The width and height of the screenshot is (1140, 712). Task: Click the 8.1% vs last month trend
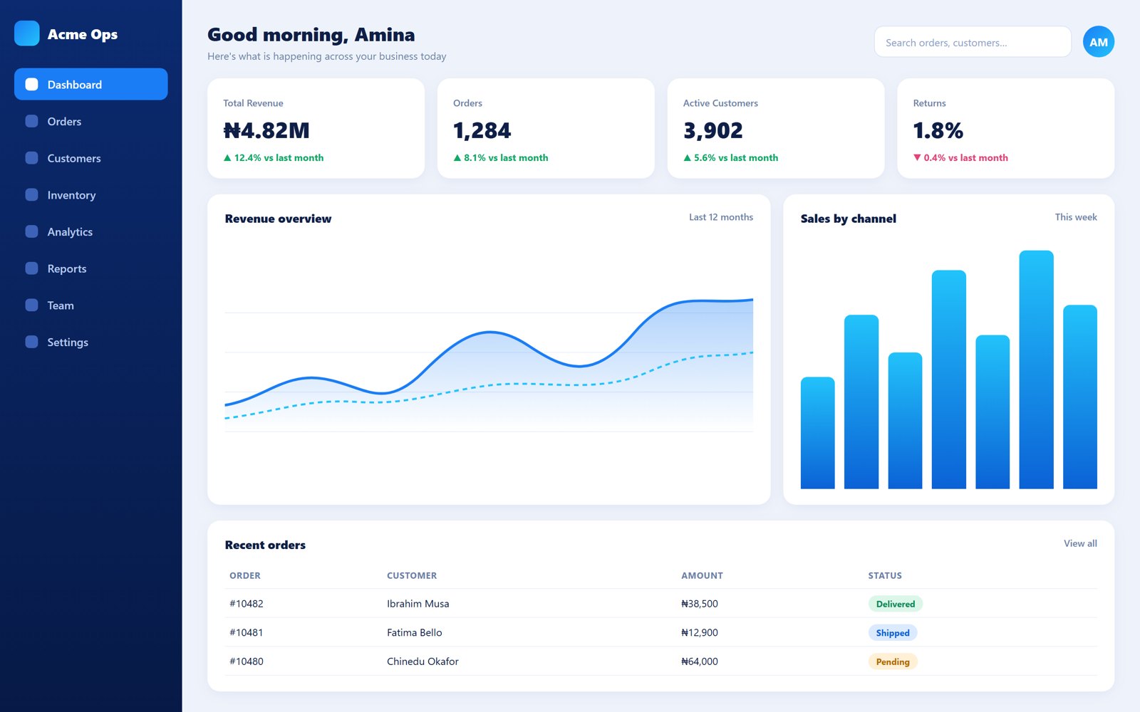click(501, 158)
